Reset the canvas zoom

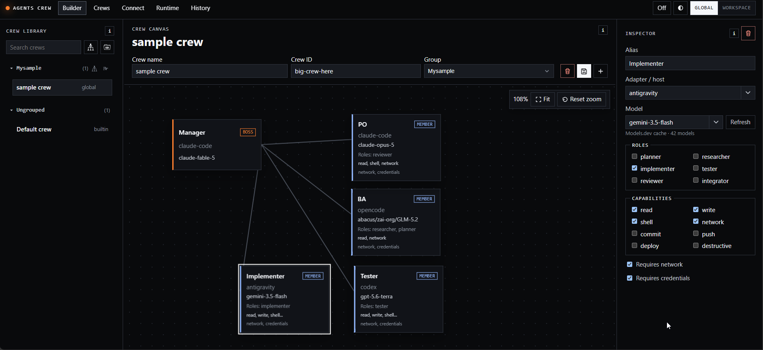[582, 99]
